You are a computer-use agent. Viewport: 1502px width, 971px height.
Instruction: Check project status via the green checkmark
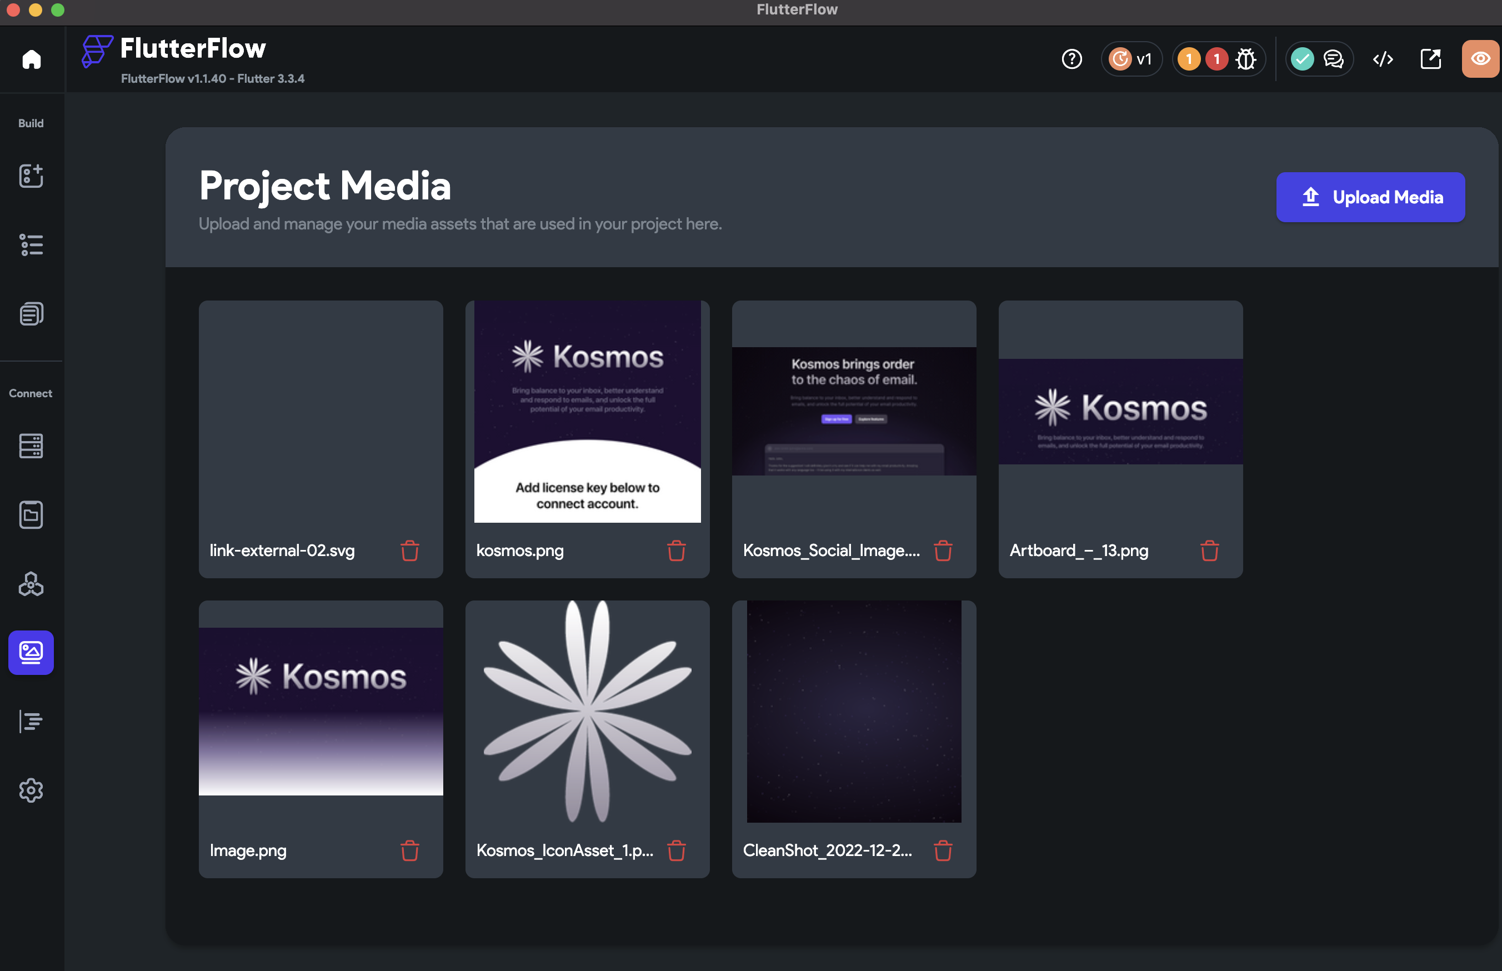tap(1302, 59)
